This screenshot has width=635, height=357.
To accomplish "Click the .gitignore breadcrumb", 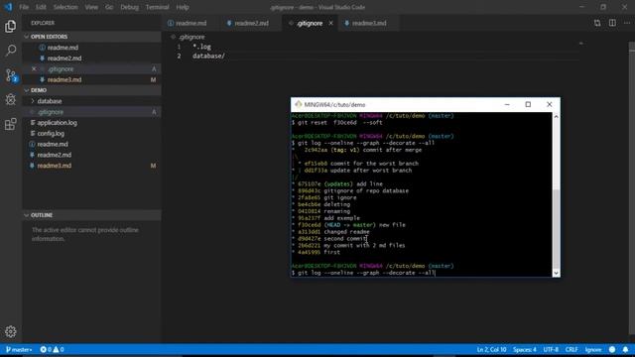I will point(191,37).
